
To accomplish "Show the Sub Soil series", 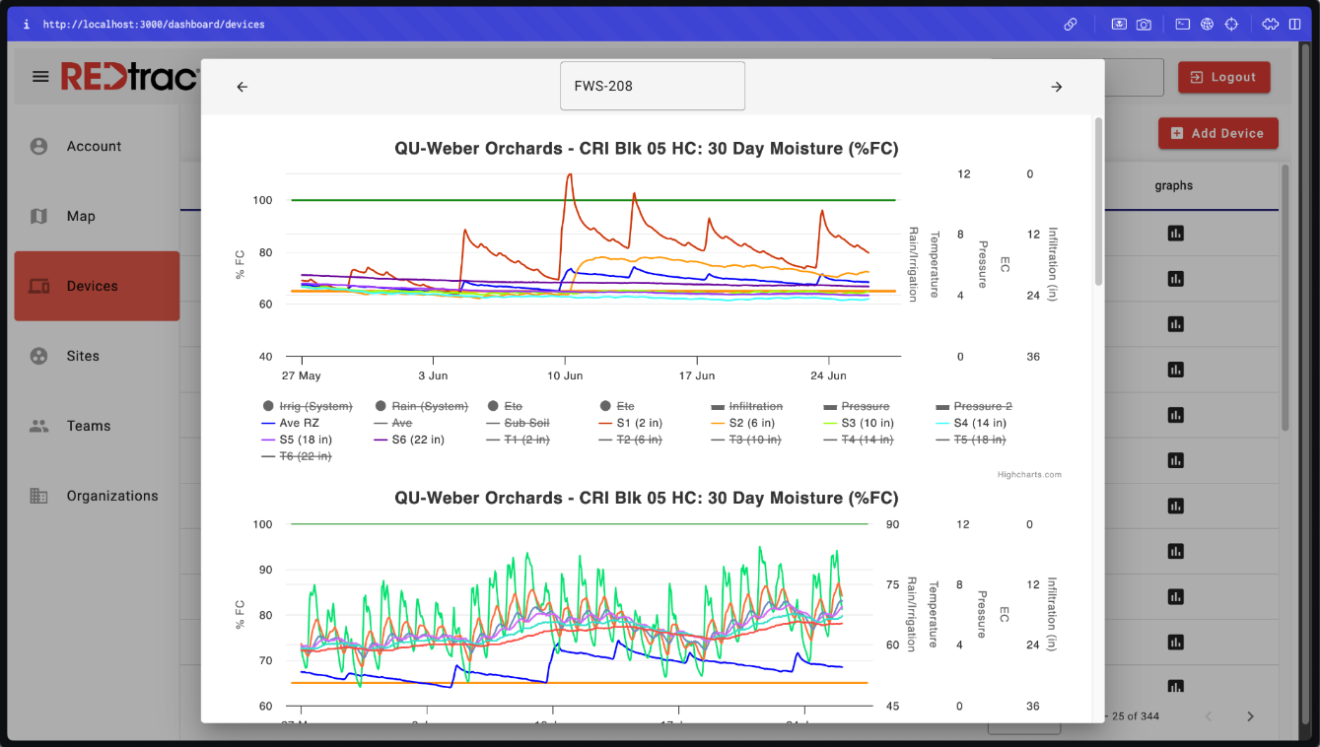I will (518, 423).
